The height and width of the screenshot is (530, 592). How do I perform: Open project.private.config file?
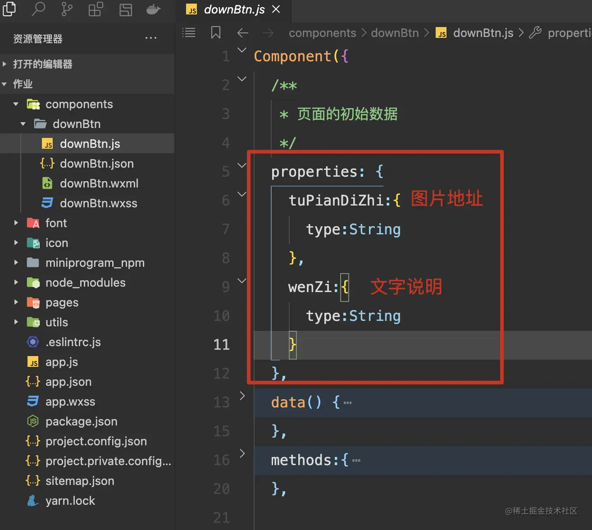[x=87, y=461]
